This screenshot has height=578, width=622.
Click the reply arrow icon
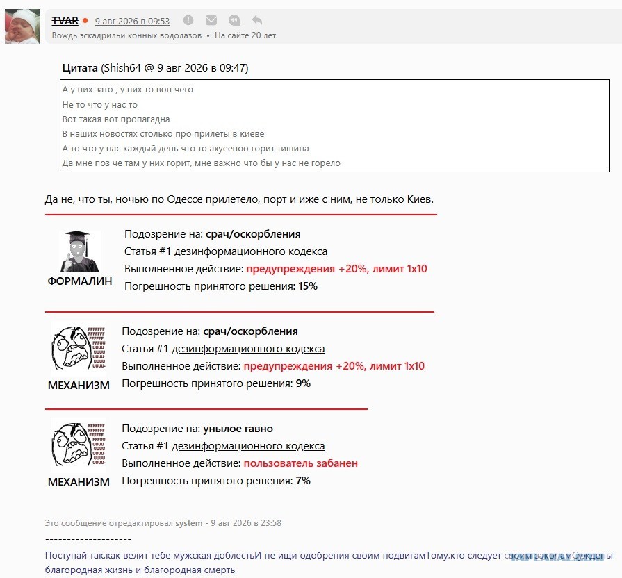pos(257,20)
